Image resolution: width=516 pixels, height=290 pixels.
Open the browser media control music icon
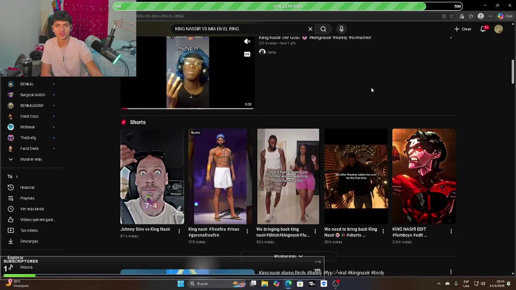tap(462, 16)
